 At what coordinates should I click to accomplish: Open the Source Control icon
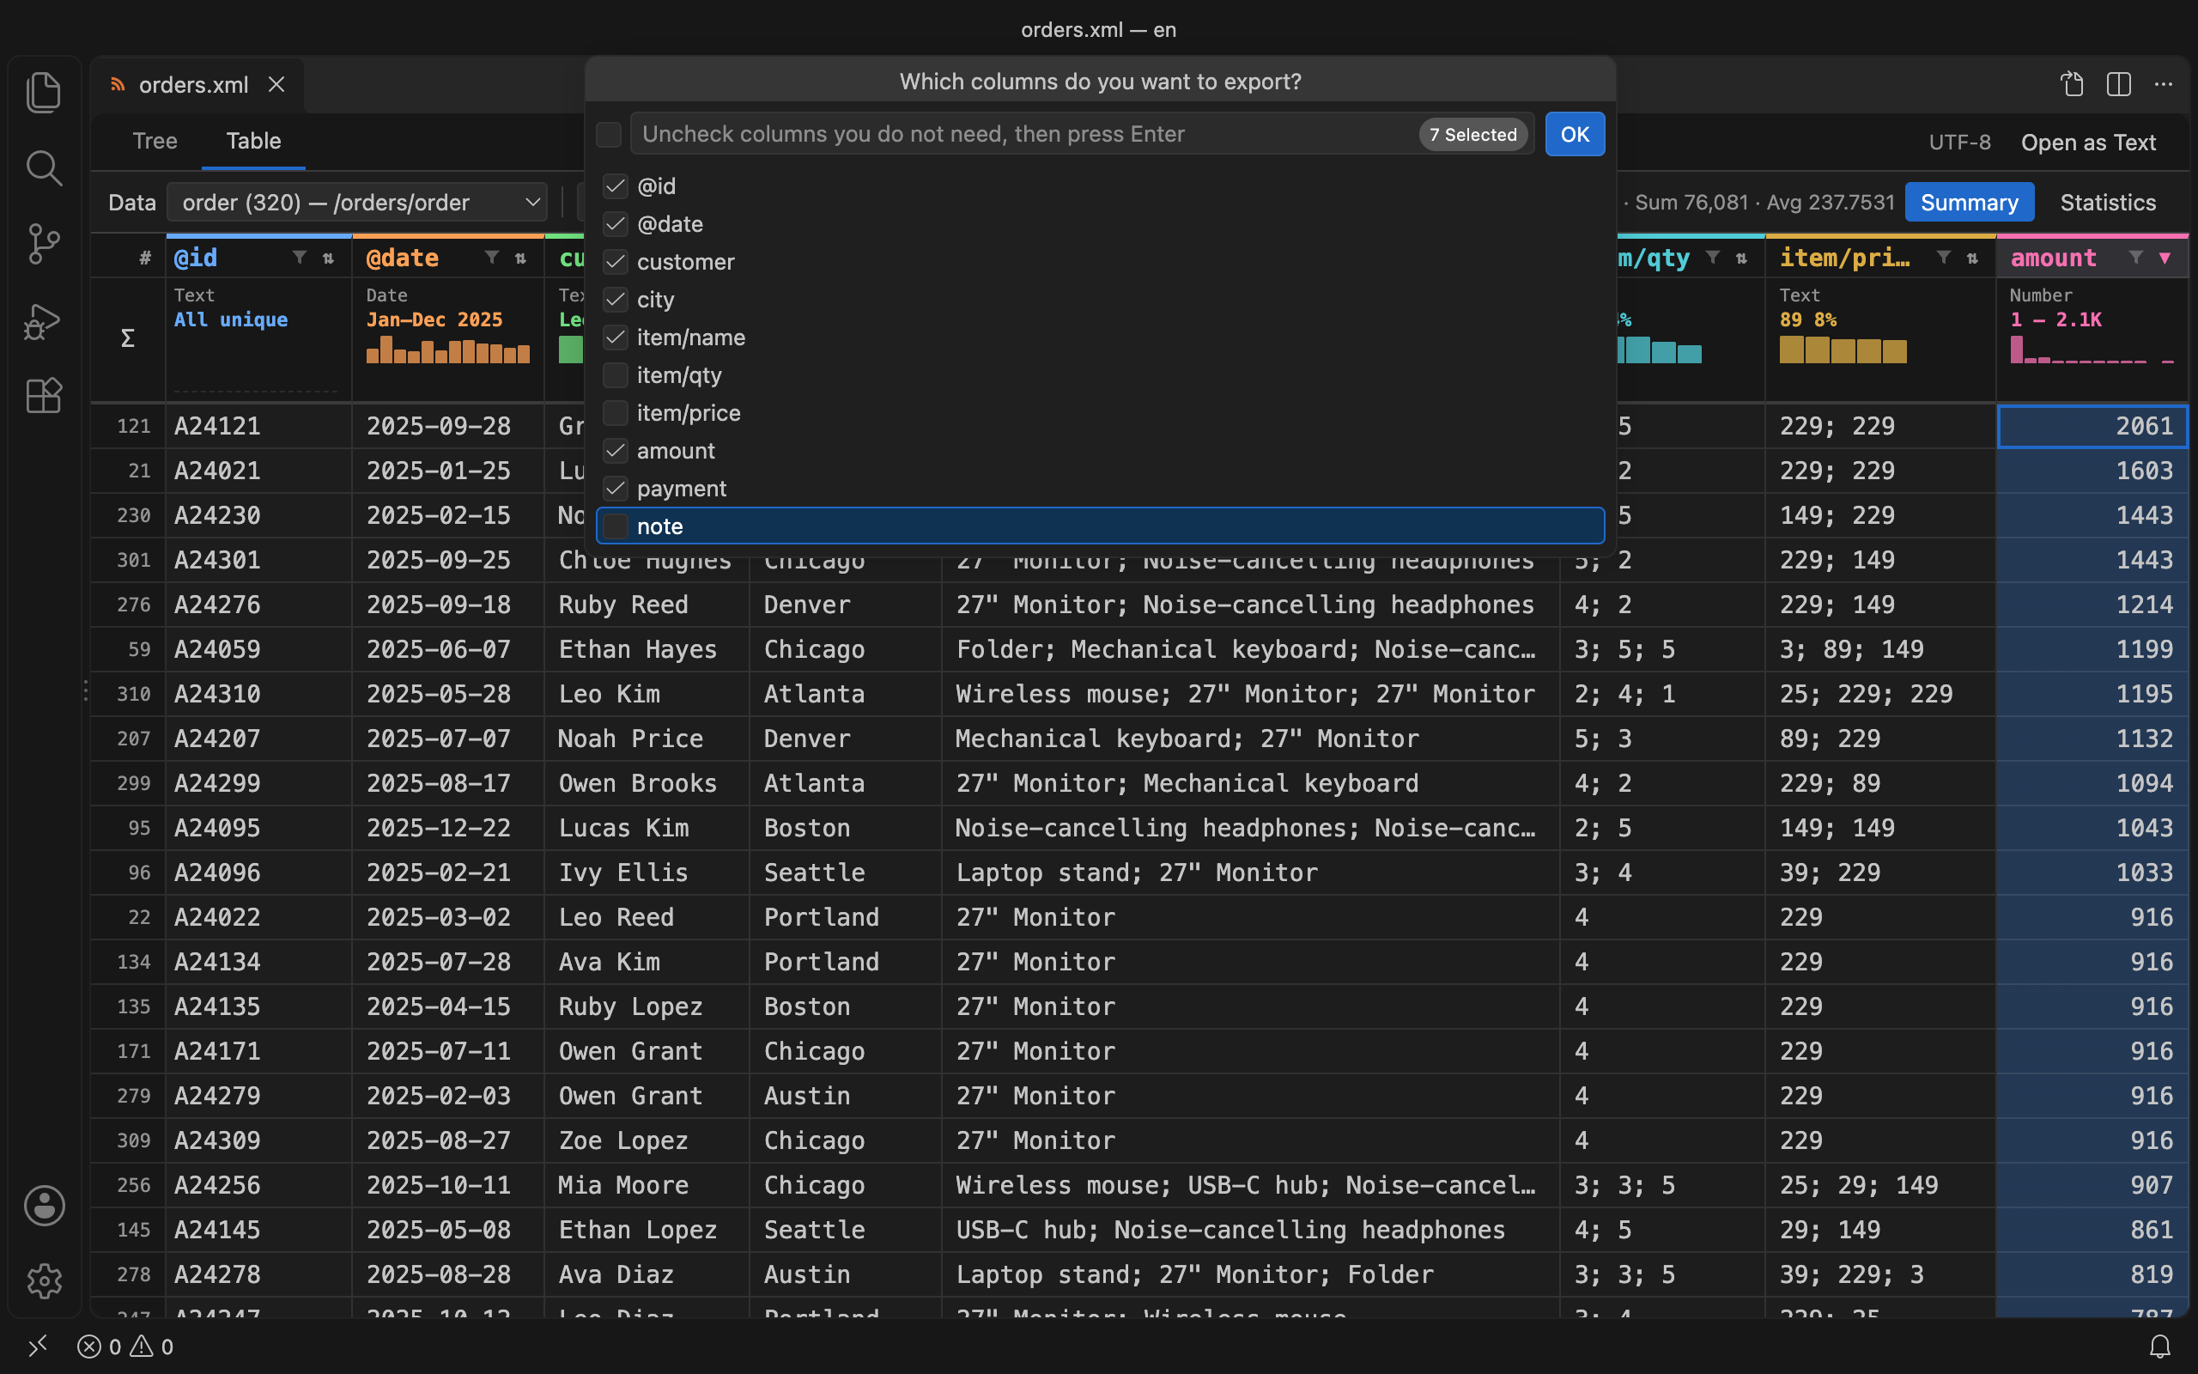[44, 245]
